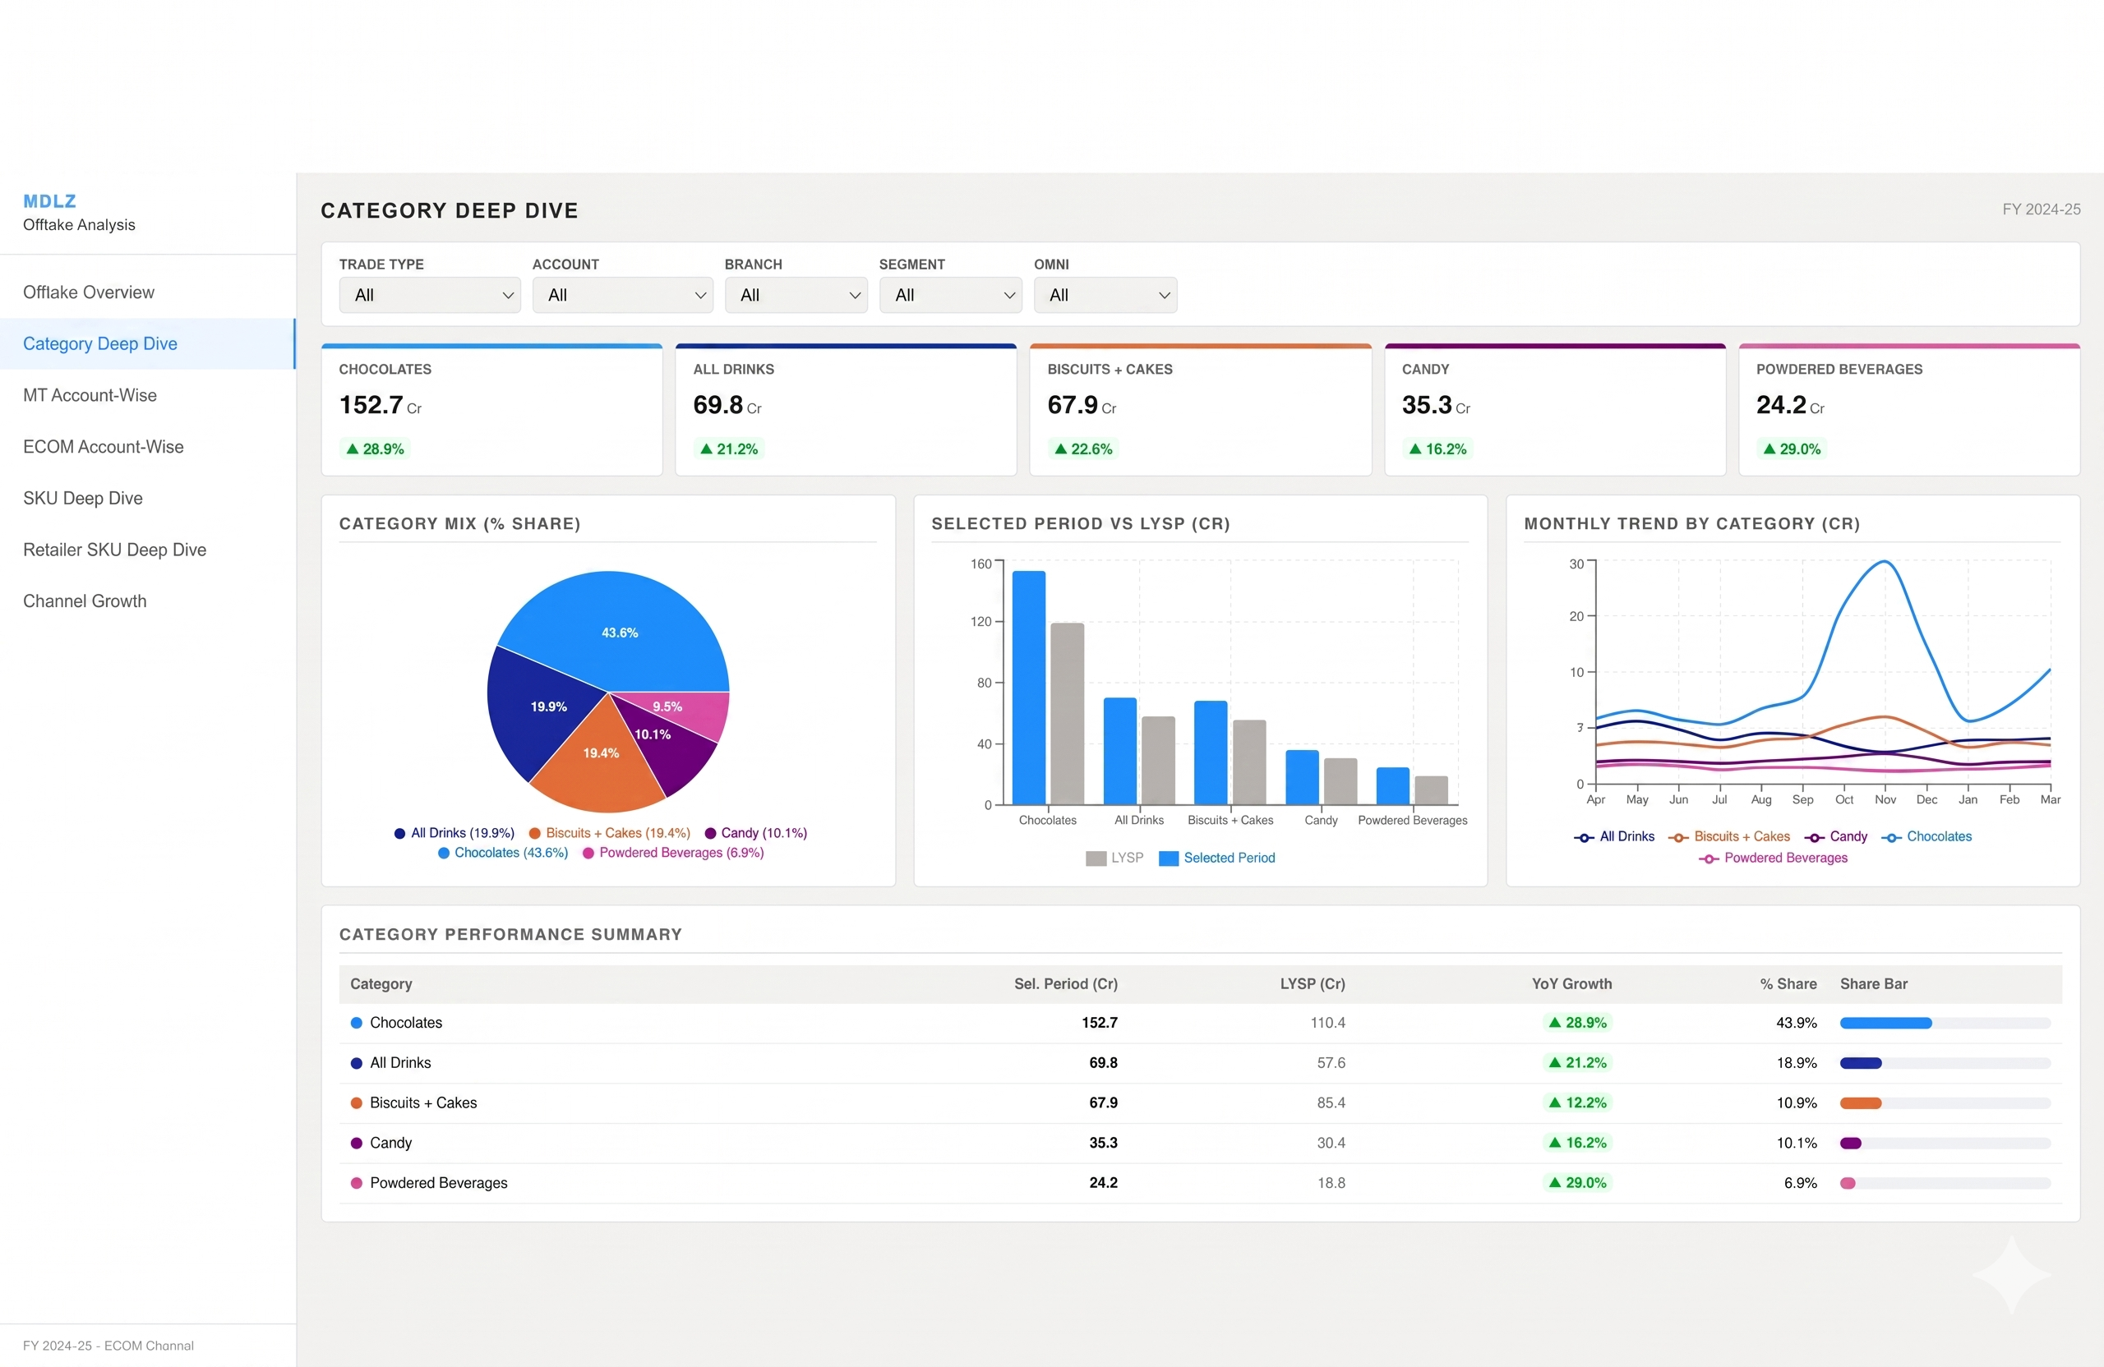The height and width of the screenshot is (1367, 2104).
Task: Sort table by Category column header
Action: [x=381, y=984]
